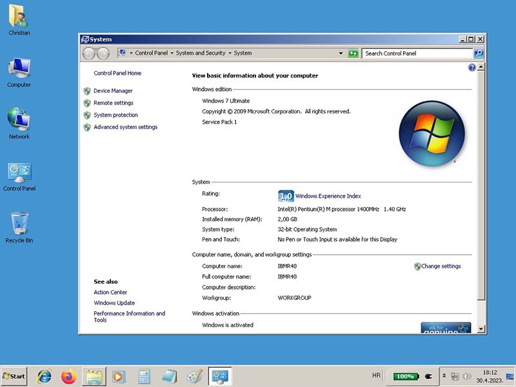Click the search magnifier icon
The height and width of the screenshot is (387, 516).
[478, 54]
